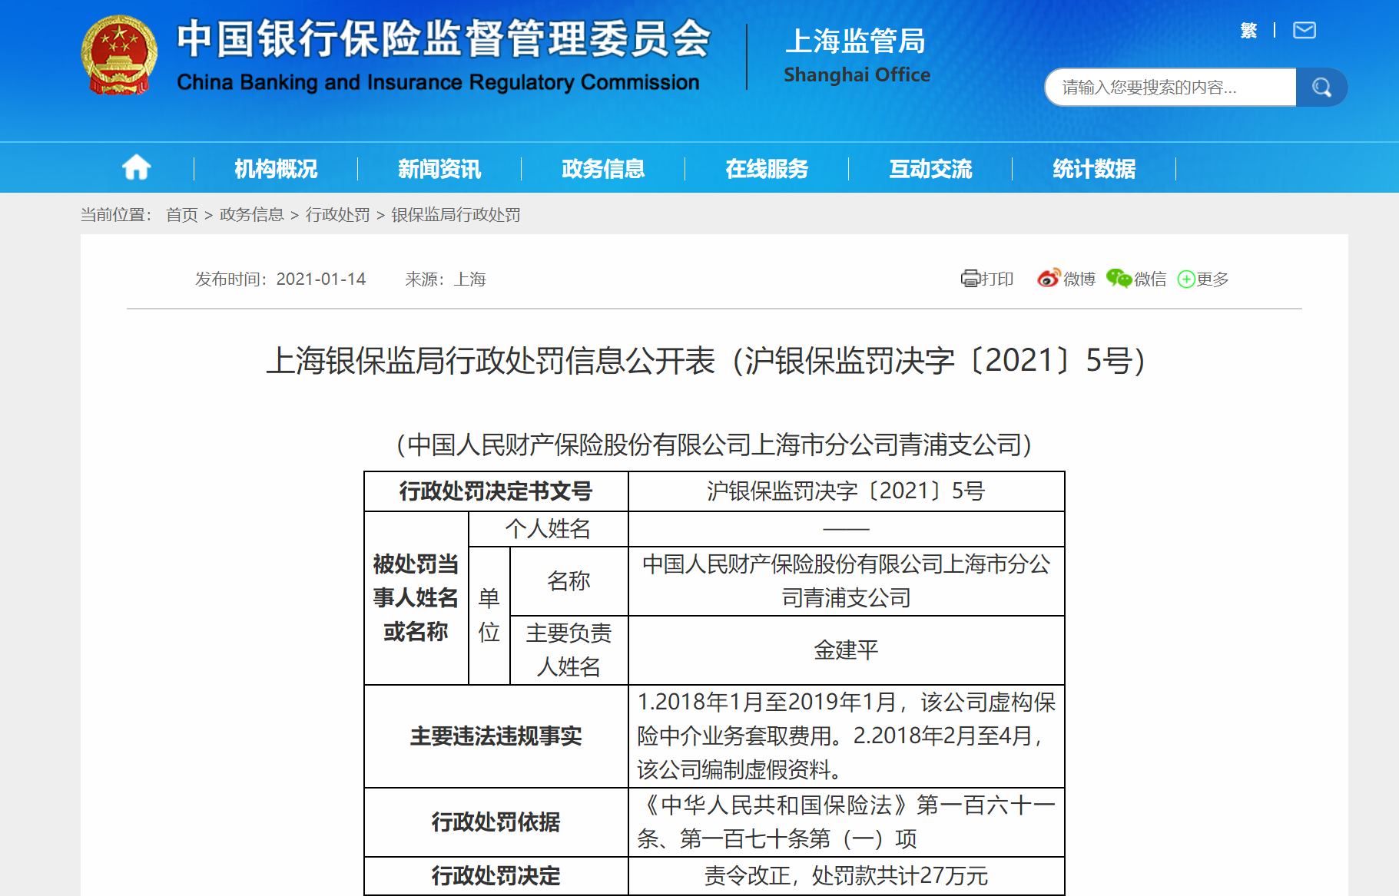This screenshot has height=896, width=1399.
Task: Open the 统计数据 menu
Action: (x=1094, y=168)
